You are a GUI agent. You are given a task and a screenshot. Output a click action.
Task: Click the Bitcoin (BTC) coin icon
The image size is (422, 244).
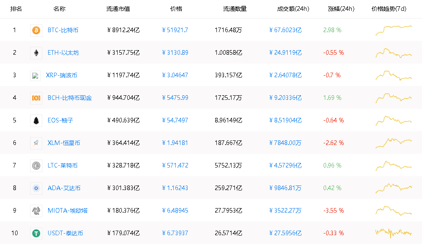36,30
